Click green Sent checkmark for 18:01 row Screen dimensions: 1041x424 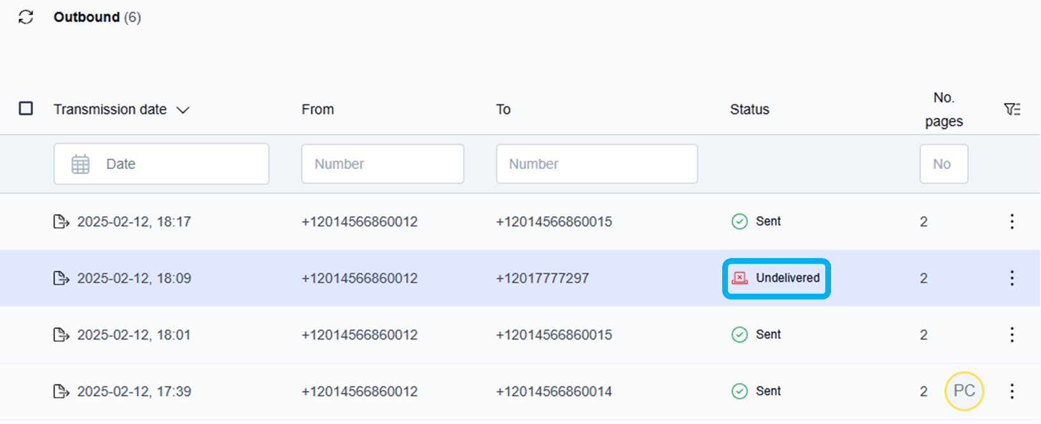point(739,335)
